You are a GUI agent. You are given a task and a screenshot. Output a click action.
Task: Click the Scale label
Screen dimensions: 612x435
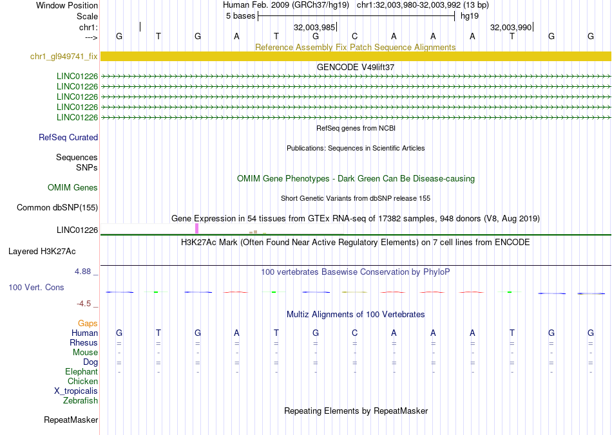[88, 16]
